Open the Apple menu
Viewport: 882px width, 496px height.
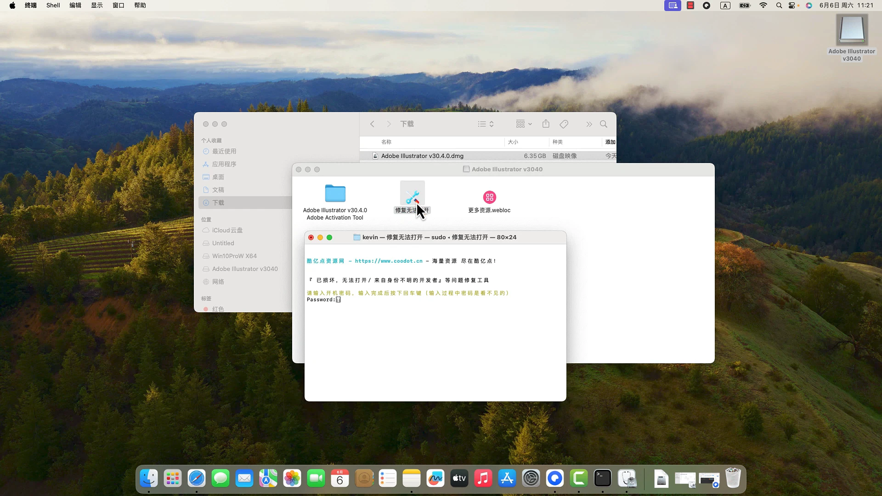pyautogui.click(x=12, y=6)
